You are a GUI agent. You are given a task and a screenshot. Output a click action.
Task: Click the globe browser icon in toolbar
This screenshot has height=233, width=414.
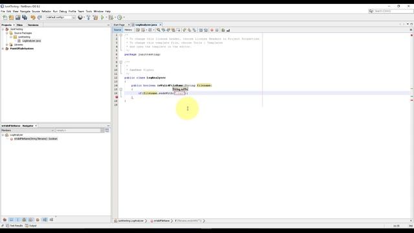pyautogui.click(x=80, y=17)
